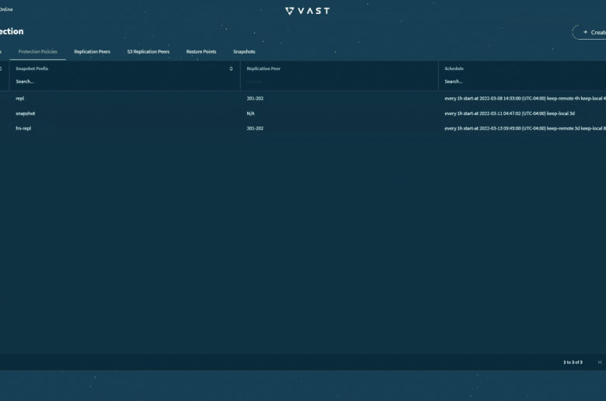
Task: Click the schedule starting 2022-03-08 14:33:00
Action: point(525,99)
